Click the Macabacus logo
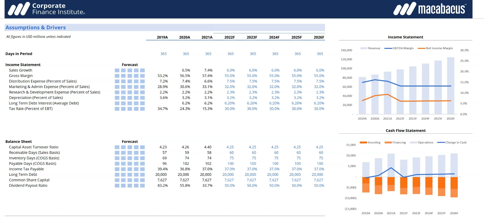 430,9
